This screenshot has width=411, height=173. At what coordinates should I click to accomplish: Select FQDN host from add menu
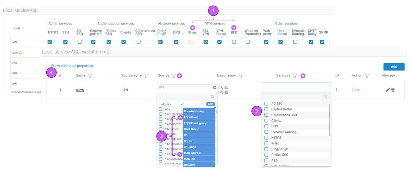point(199,117)
